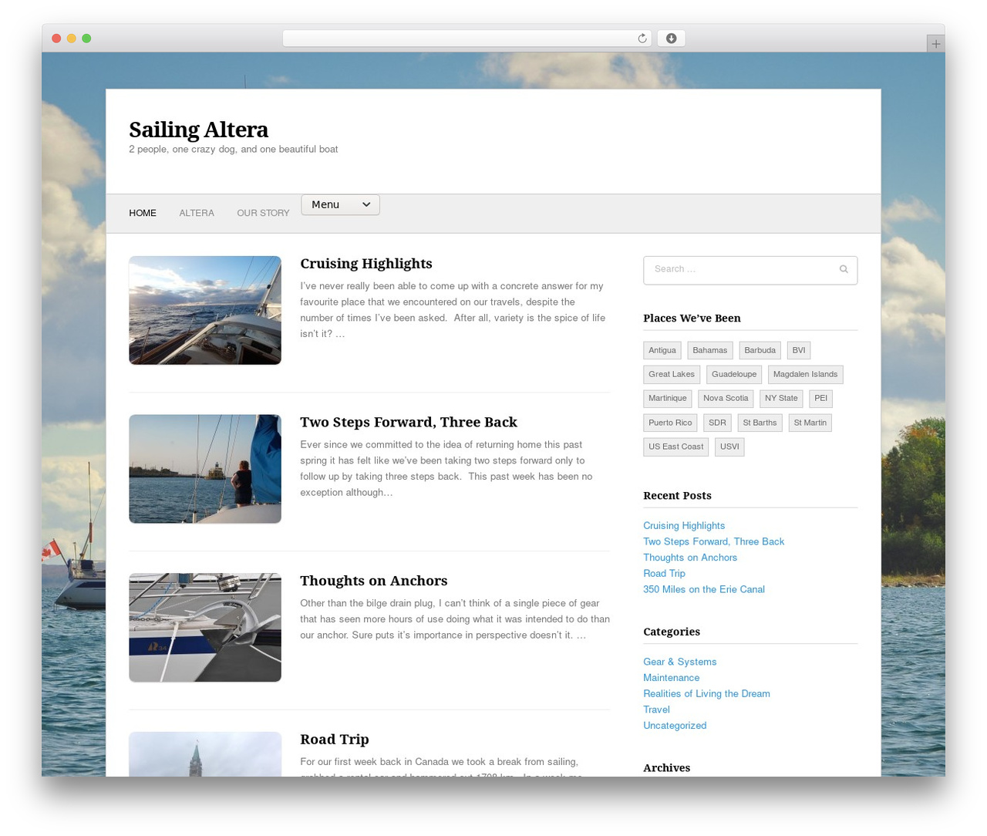
Task: Open Two Steps Forward, Three Back heading
Action: [x=409, y=422]
